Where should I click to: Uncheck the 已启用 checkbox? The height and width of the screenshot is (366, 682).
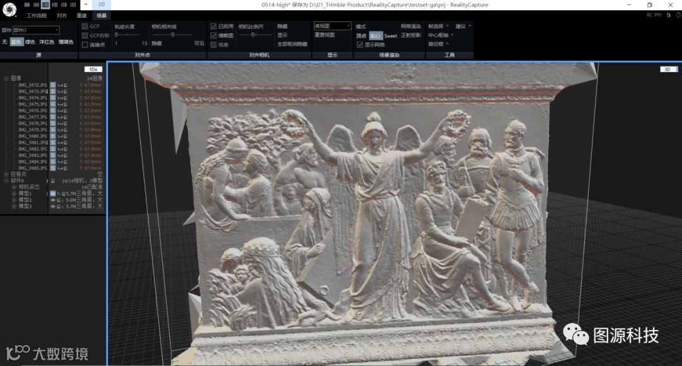click(x=213, y=26)
